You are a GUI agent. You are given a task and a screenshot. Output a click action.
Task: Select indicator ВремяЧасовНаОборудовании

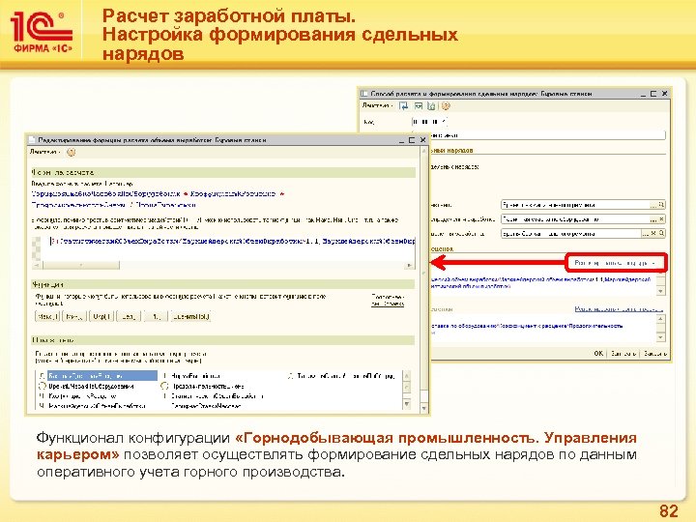pos(91,386)
